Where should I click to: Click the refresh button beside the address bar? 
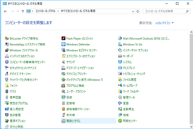(138, 11)
